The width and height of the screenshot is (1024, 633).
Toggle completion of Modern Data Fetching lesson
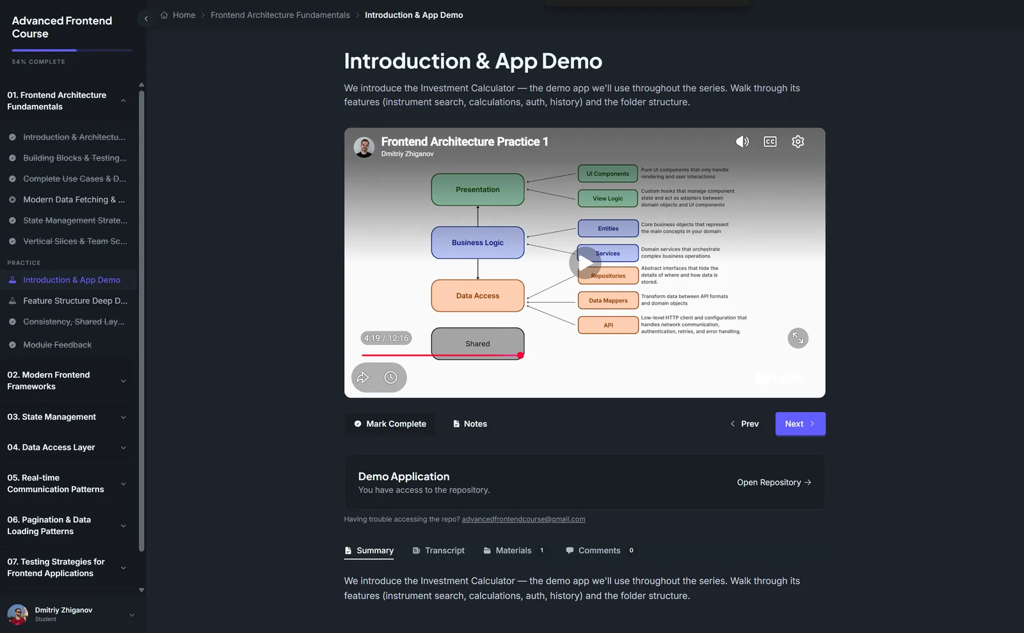[x=12, y=200]
